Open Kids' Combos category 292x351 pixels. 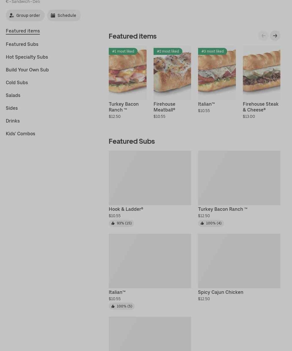pos(20,134)
